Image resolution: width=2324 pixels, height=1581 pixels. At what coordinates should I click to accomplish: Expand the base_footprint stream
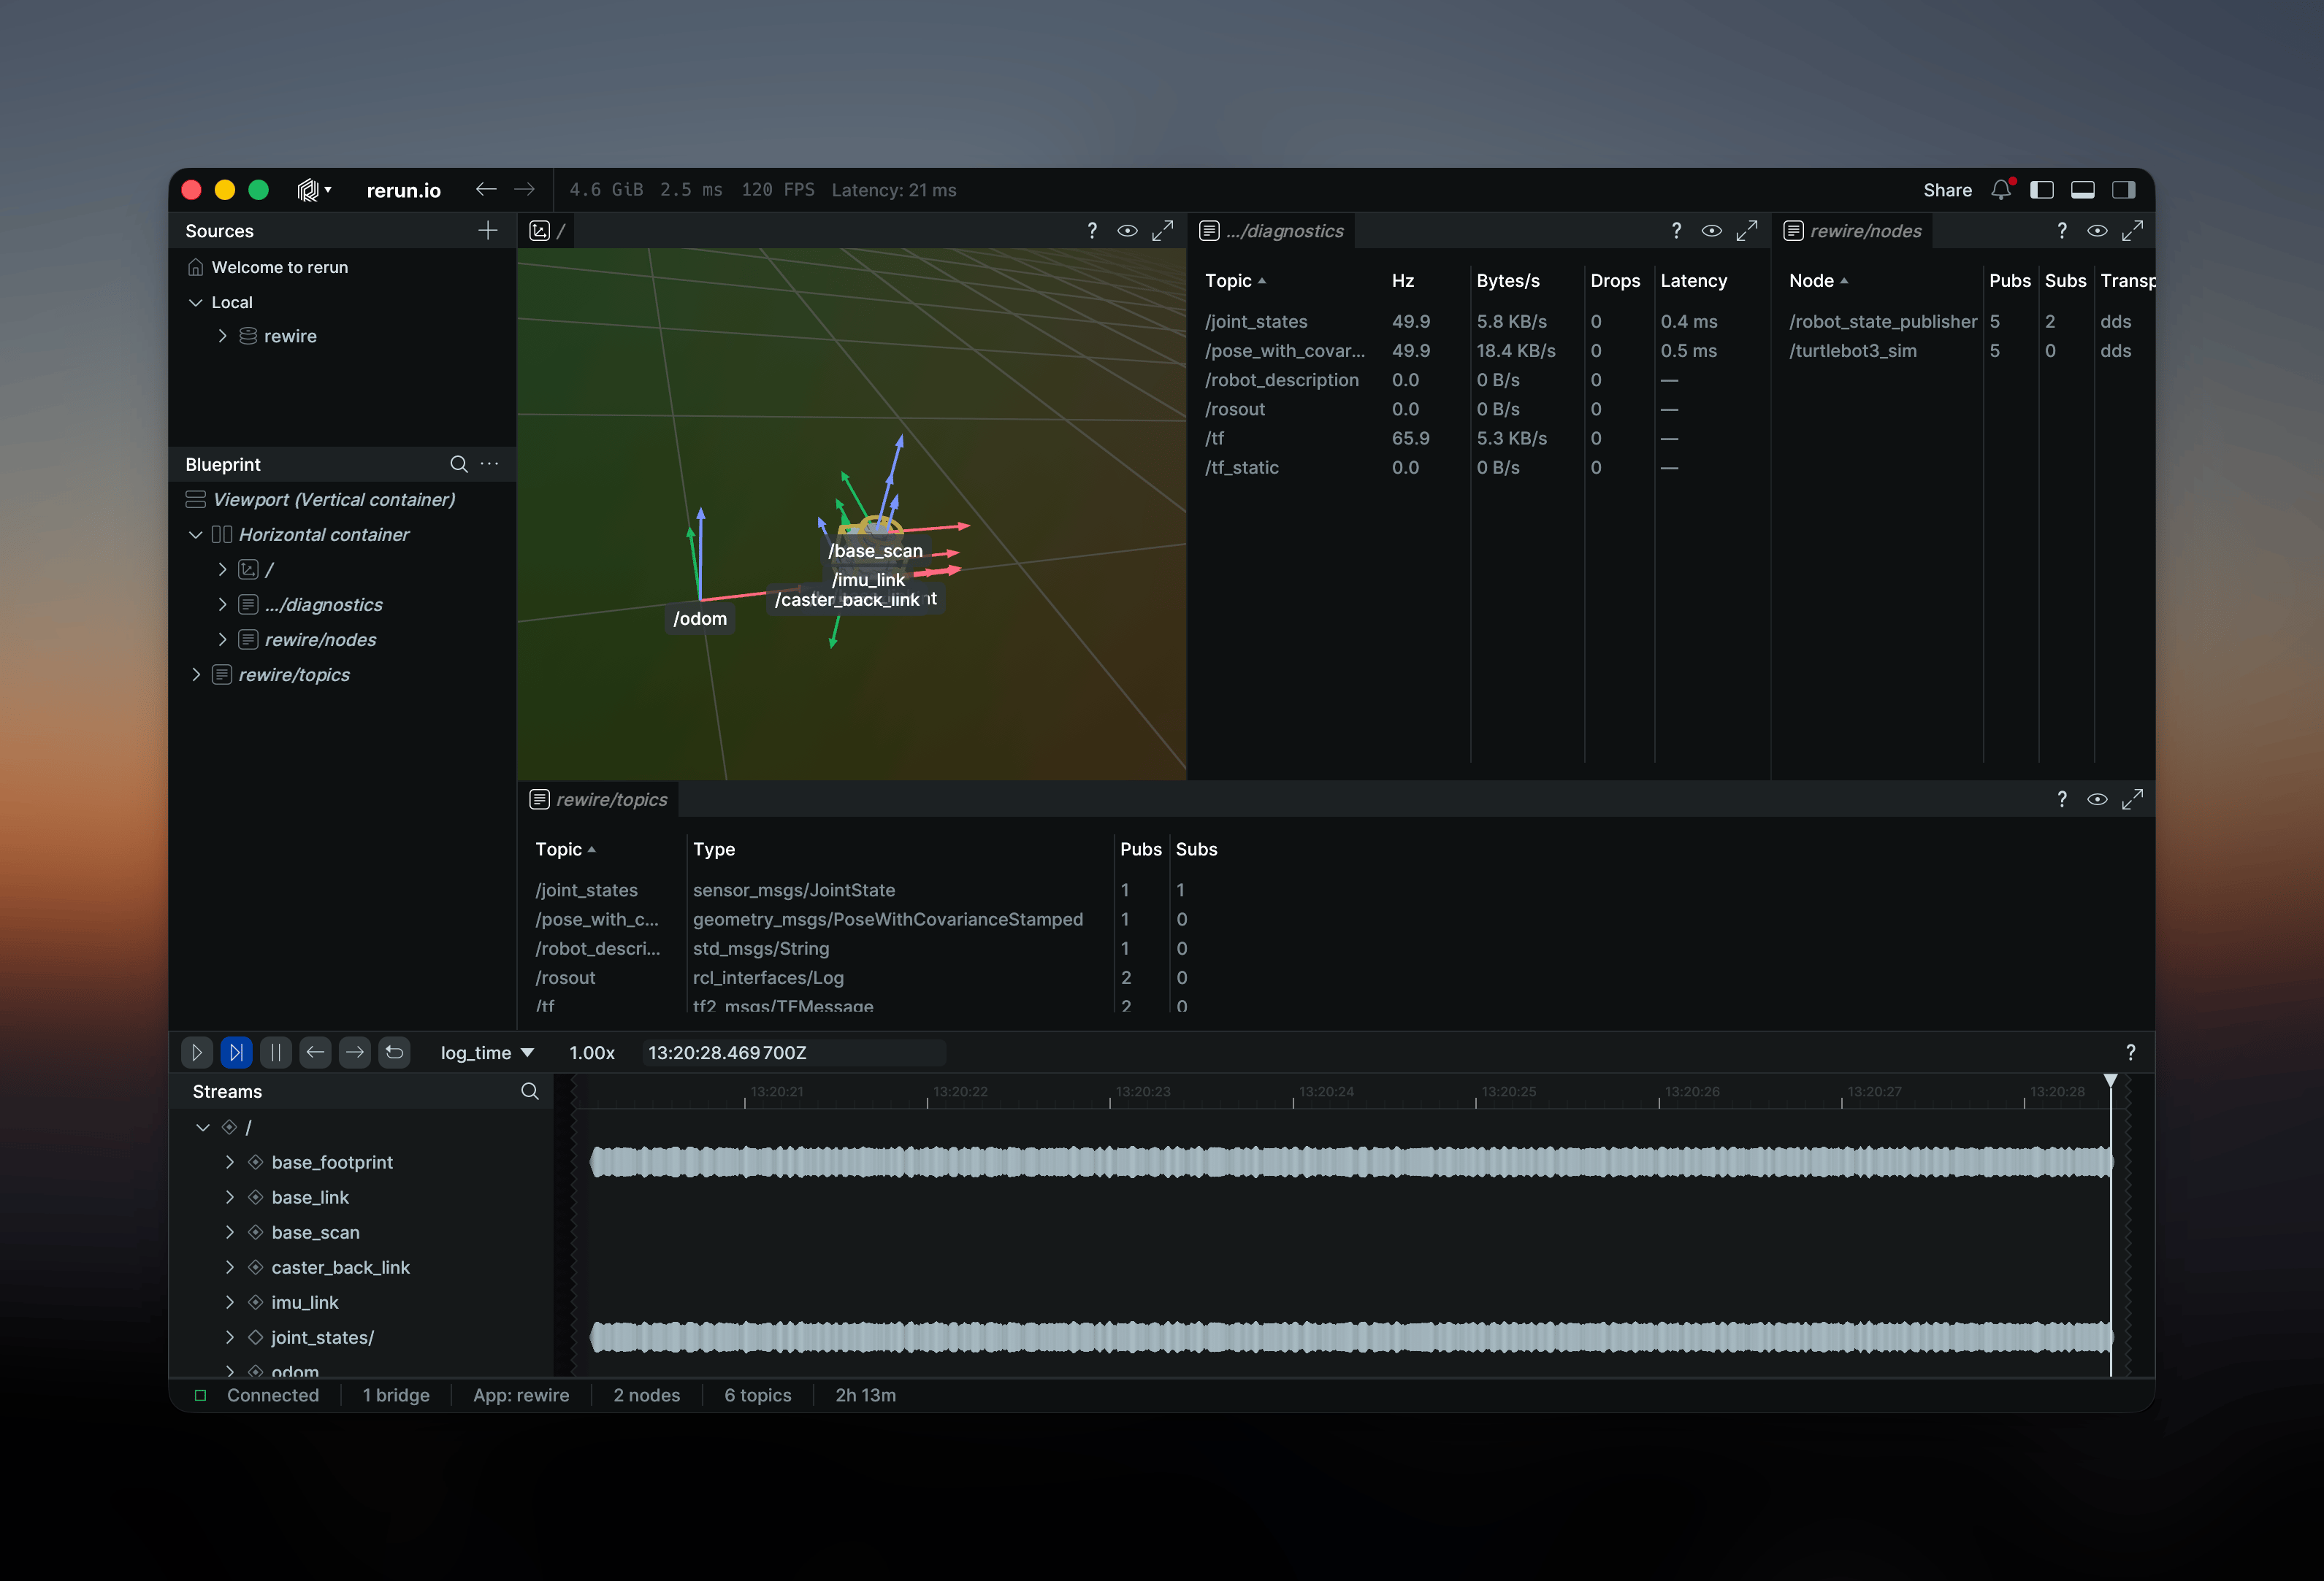[x=230, y=1162]
